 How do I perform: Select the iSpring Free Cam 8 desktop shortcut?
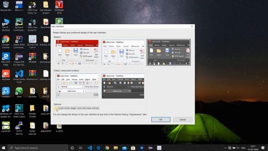click(x=32, y=42)
